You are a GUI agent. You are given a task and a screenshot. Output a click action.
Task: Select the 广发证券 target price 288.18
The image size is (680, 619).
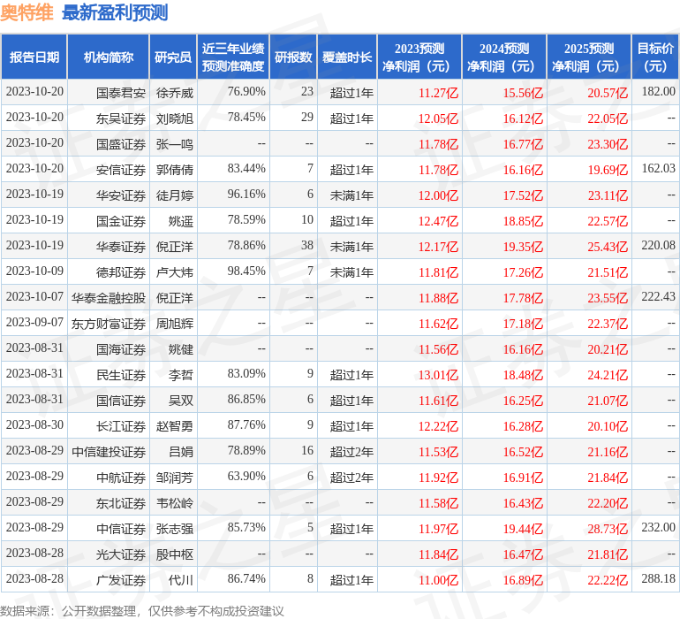[658, 579]
